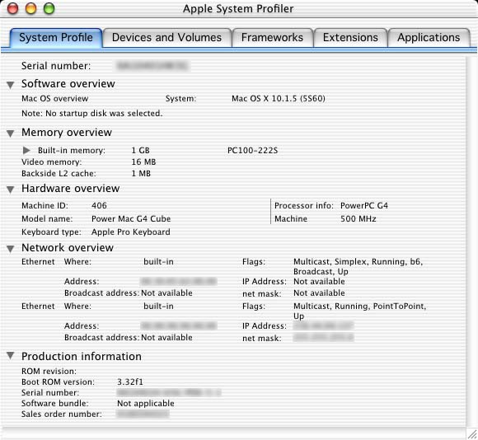Image resolution: width=478 pixels, height=440 pixels.
Task: Zoom window with the green button
Action: click(x=49, y=8)
